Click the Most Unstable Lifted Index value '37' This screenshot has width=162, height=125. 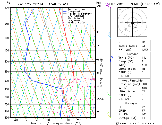(143, 92)
